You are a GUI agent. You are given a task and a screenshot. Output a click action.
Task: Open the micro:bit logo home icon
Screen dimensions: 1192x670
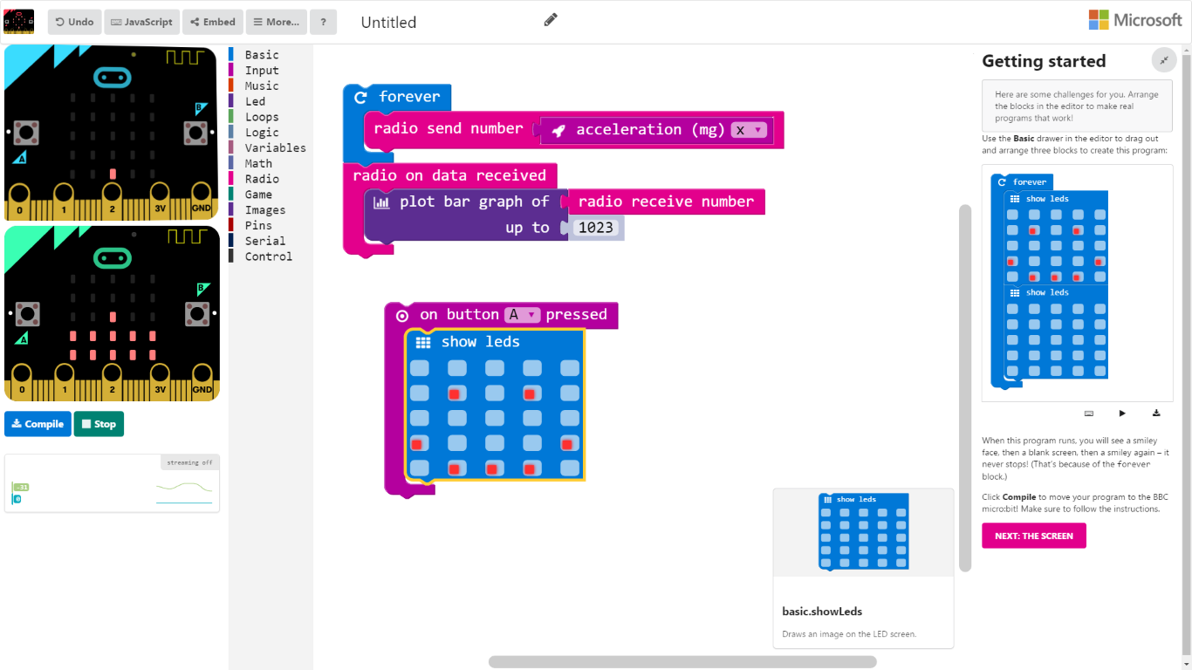(19, 21)
